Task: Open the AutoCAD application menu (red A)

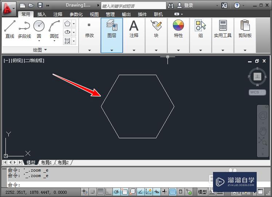Action: 8,8
